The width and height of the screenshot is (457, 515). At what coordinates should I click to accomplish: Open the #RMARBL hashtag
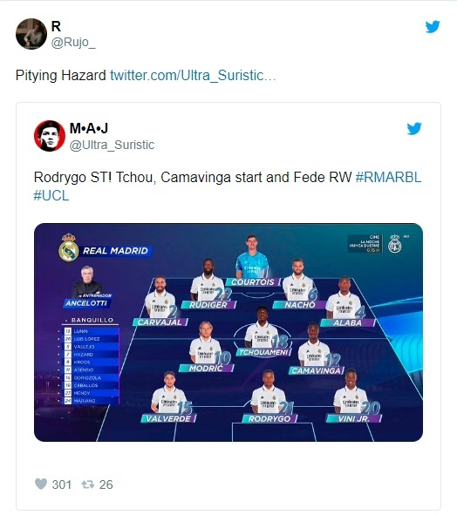tap(388, 178)
